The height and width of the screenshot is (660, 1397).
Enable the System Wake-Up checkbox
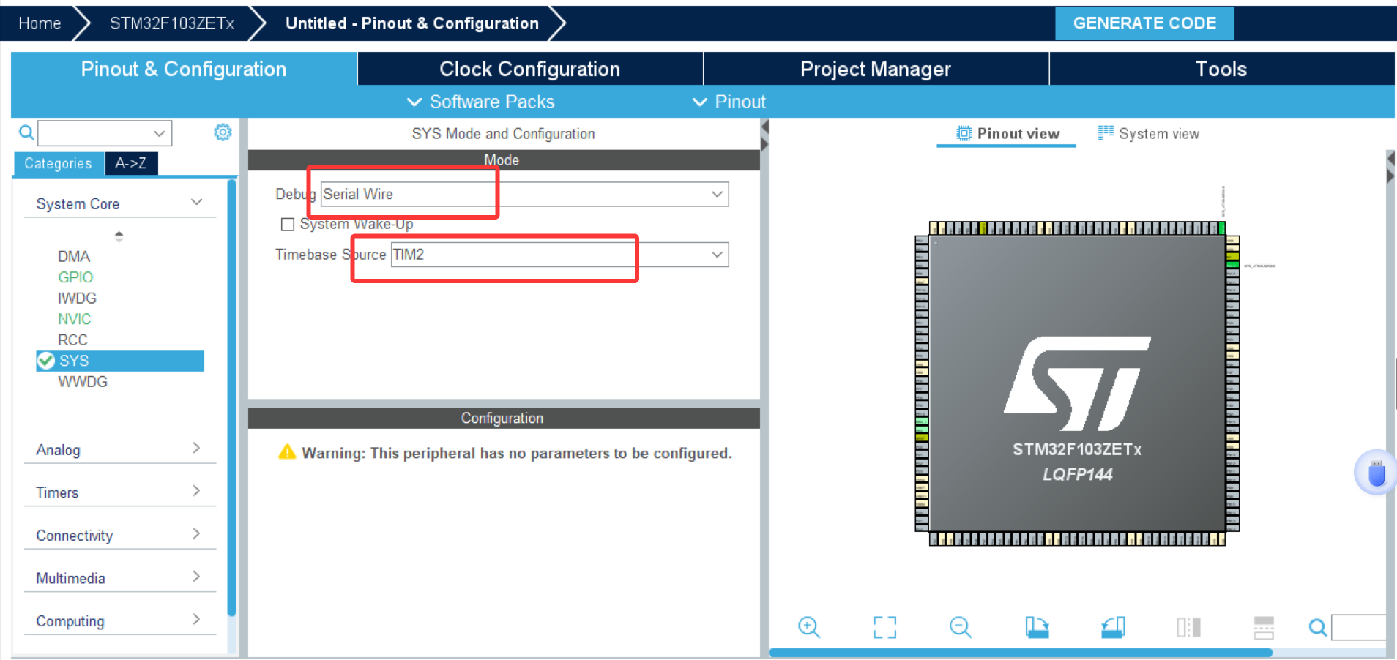[287, 224]
